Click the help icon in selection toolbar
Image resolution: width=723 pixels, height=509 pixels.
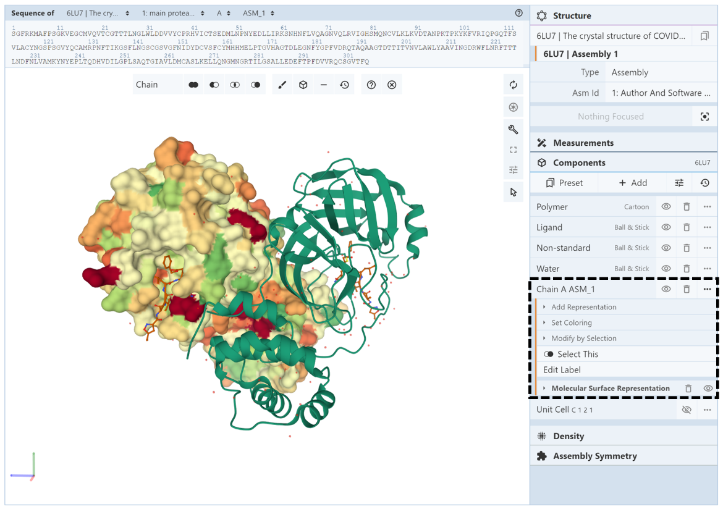point(371,85)
